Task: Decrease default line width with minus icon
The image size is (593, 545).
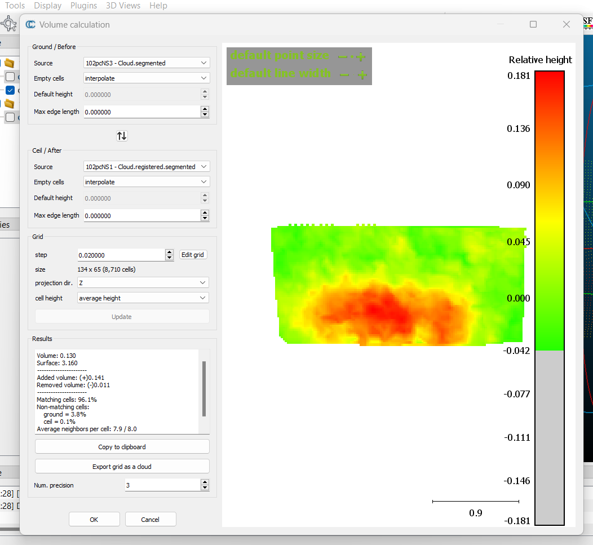Action: click(x=344, y=75)
